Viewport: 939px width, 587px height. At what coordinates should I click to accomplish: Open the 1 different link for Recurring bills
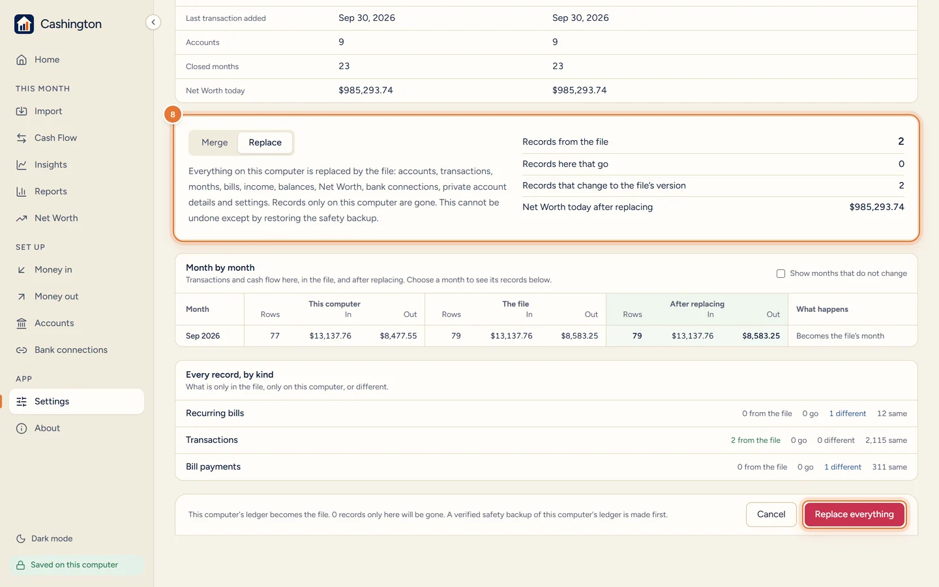pyautogui.click(x=848, y=414)
